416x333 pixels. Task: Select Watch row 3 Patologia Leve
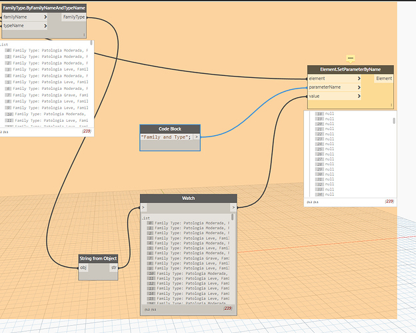[188, 238]
